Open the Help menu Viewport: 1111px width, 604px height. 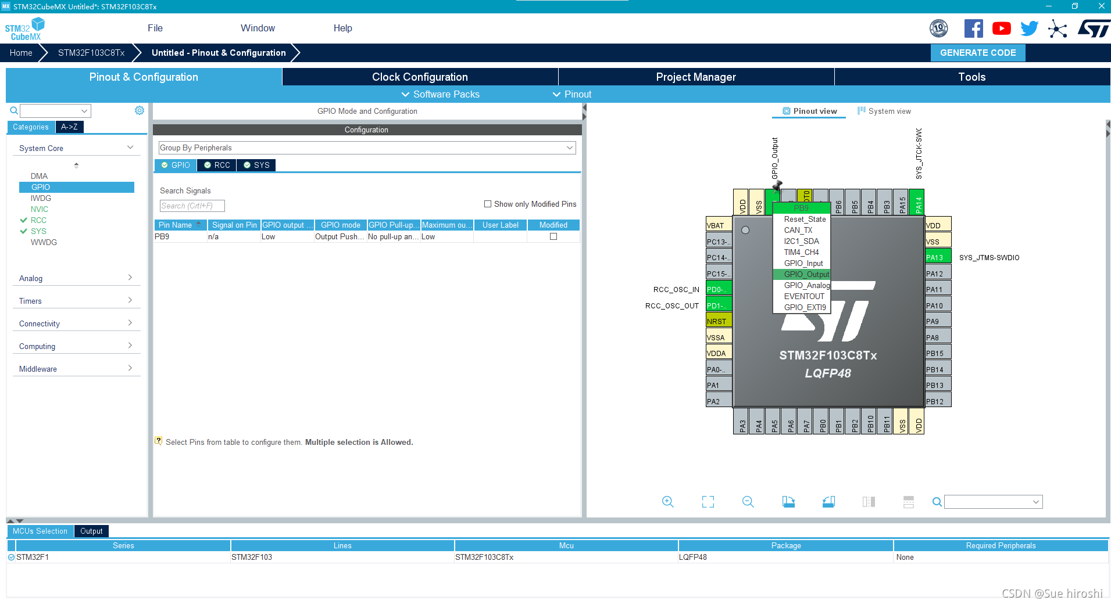[x=342, y=28]
